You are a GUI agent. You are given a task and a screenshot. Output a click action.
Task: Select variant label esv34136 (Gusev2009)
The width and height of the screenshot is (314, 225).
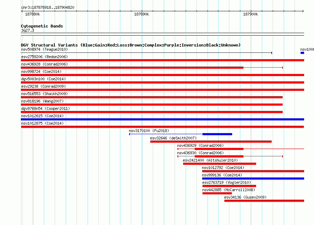(245, 197)
